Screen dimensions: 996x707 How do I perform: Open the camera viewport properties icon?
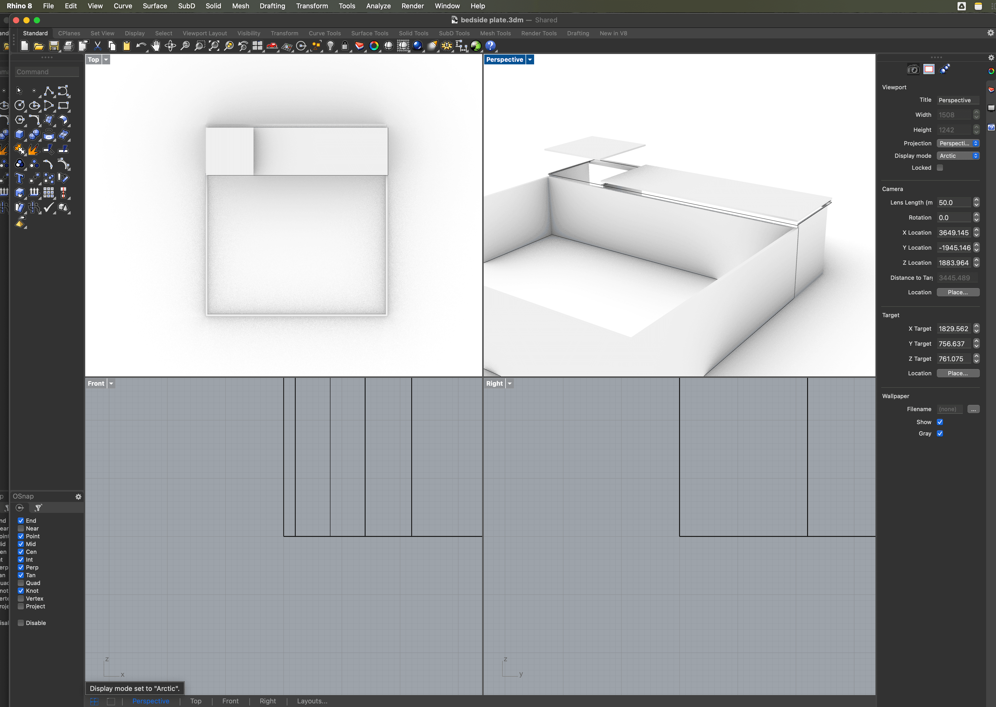(x=913, y=69)
